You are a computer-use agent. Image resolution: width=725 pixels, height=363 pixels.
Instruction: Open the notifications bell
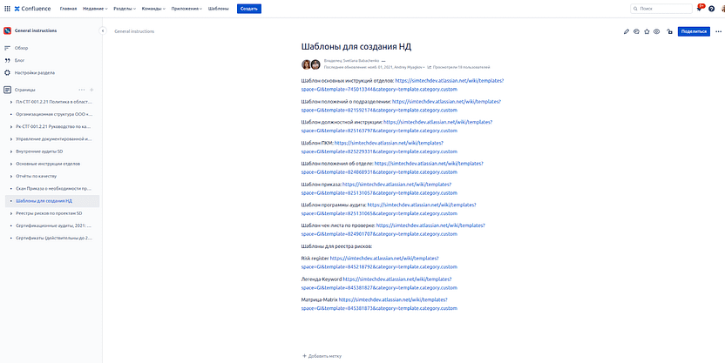[x=699, y=8]
